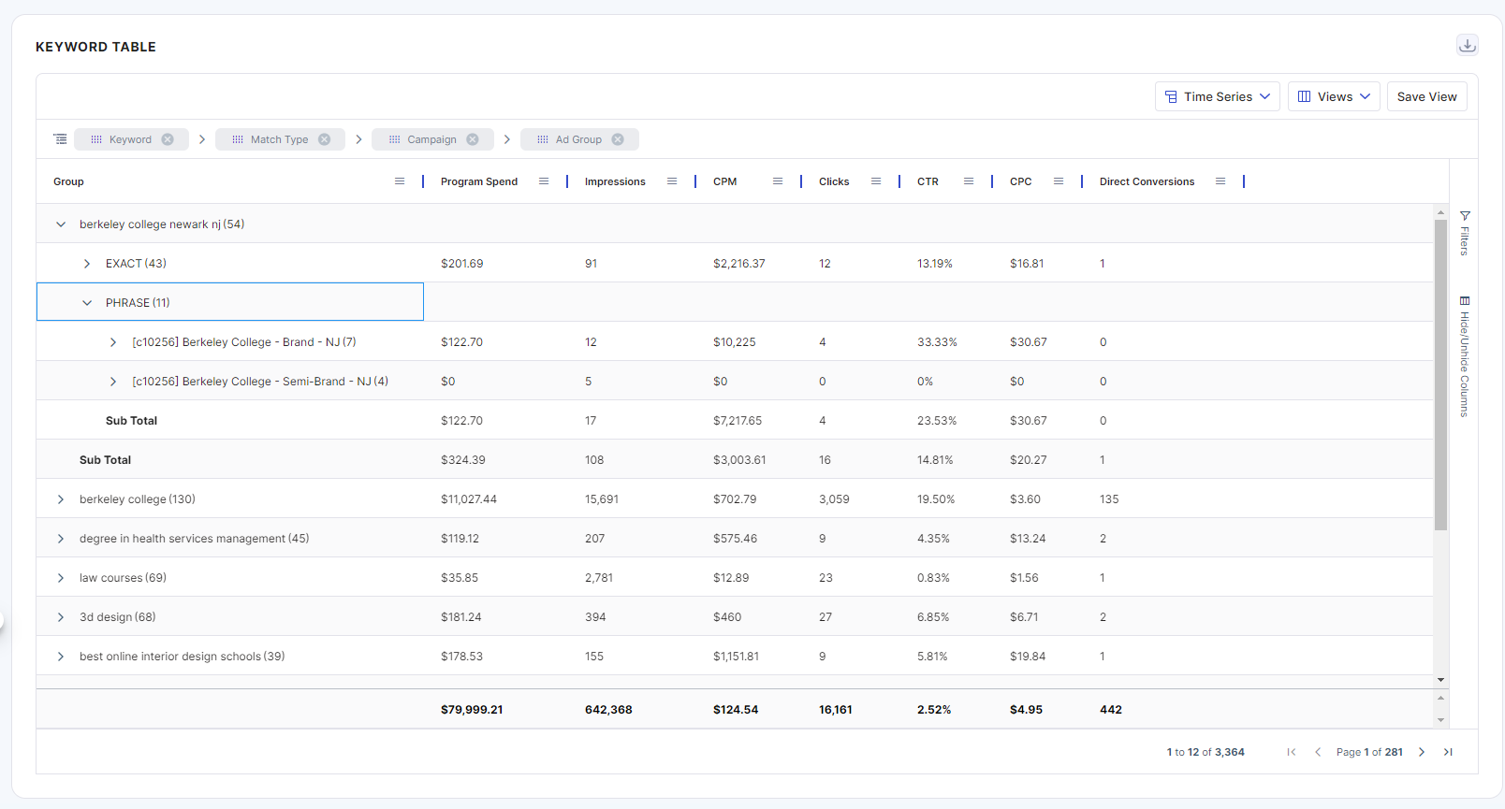Expand the law courses (69) group

[61, 578]
